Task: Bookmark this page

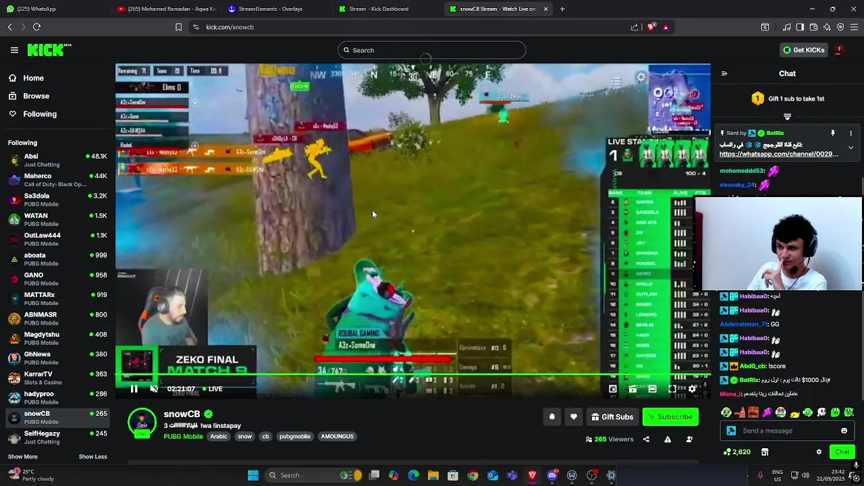Action: (178, 27)
